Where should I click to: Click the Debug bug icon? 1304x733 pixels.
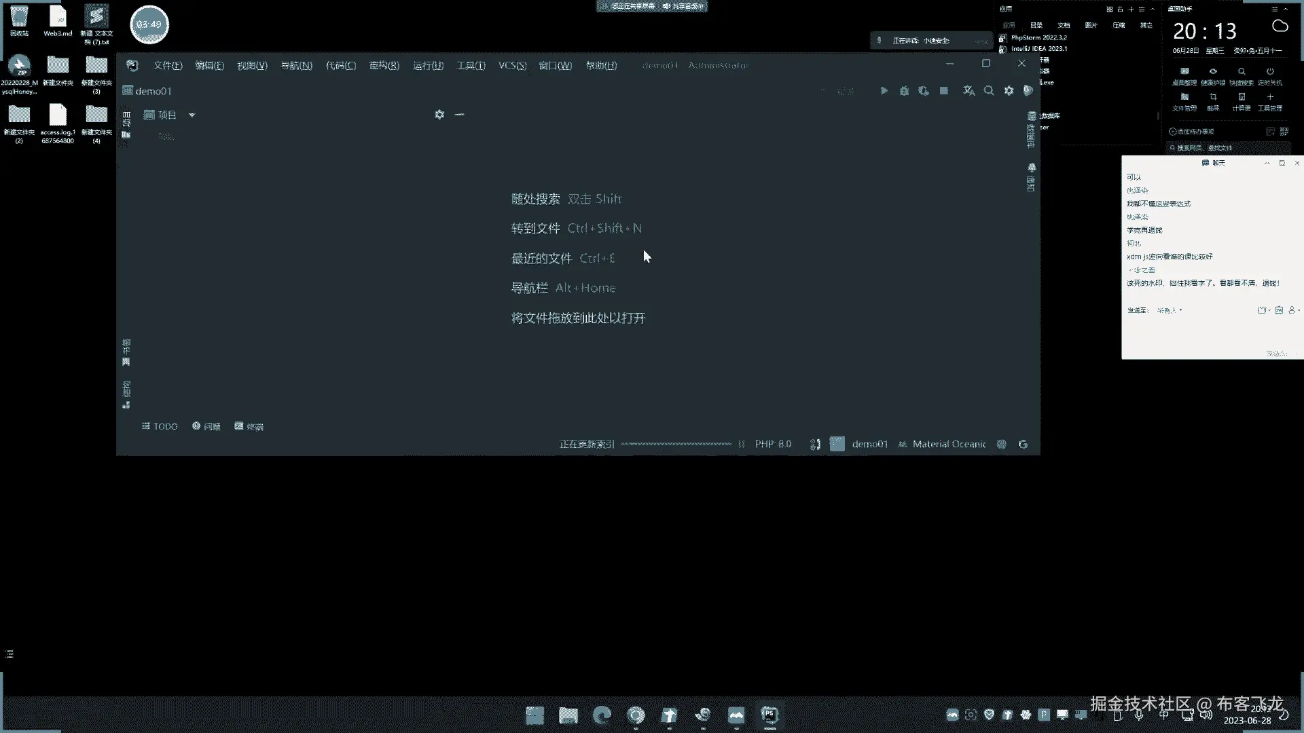click(904, 90)
